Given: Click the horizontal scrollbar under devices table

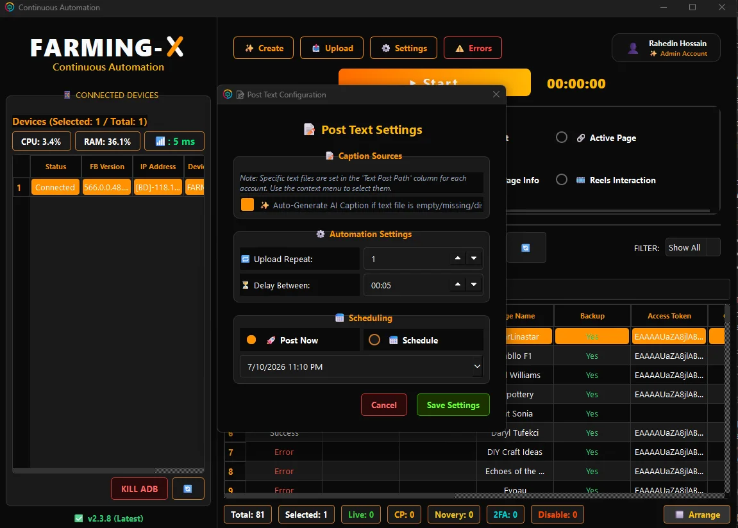Looking at the screenshot, I should [108, 470].
